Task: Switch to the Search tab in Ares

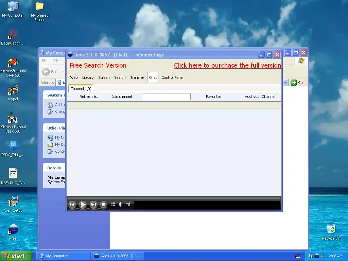Action: click(x=120, y=77)
